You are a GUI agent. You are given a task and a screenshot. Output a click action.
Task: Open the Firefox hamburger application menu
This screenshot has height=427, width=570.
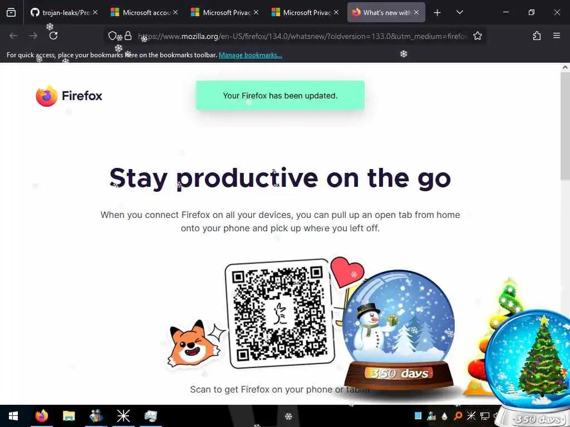(x=557, y=36)
